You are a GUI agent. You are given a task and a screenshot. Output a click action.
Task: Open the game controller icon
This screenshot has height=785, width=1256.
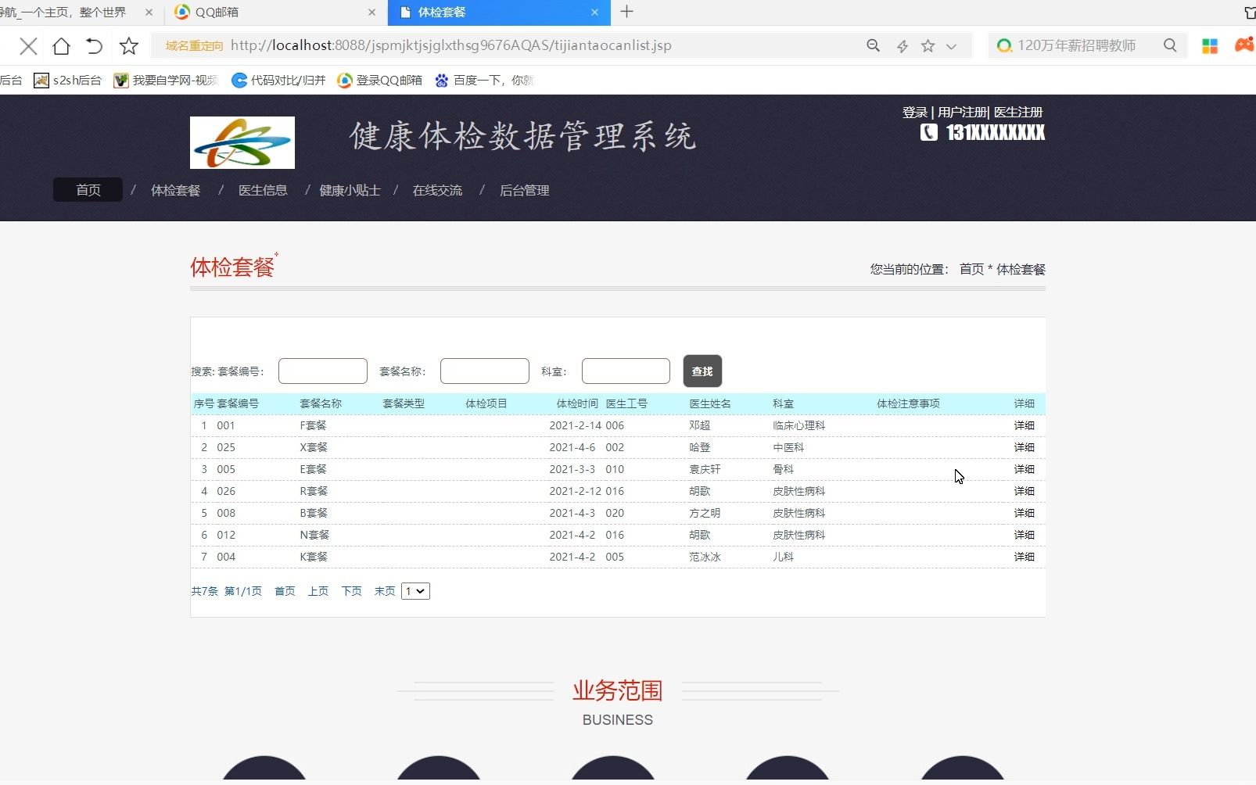pos(1244,45)
